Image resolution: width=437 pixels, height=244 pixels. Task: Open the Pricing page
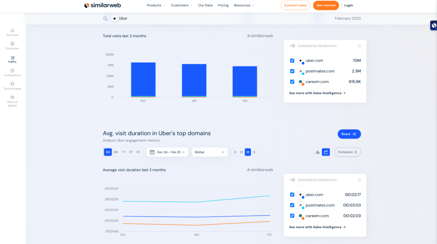[223, 5]
